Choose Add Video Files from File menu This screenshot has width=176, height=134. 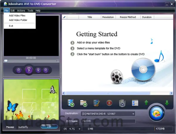20,16
